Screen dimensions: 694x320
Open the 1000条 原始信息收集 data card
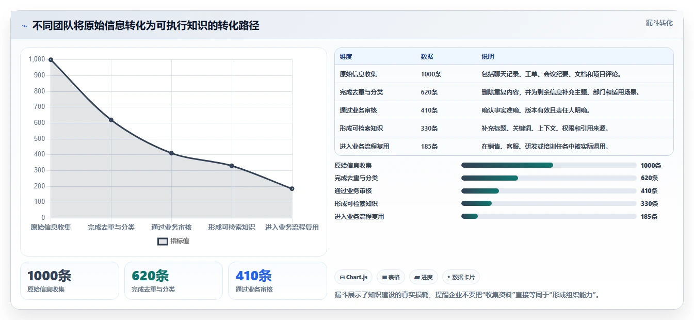[x=70, y=281]
